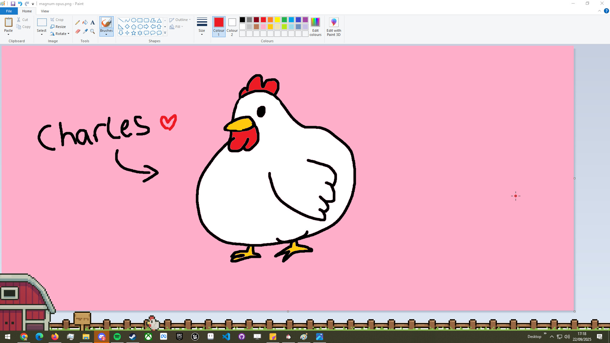Switch to the View tab
The width and height of the screenshot is (610, 343).
45,11
